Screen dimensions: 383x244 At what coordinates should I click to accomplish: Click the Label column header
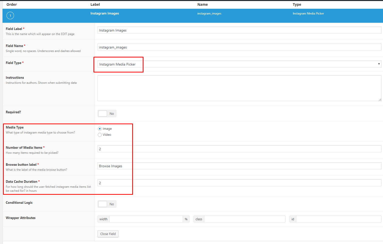tap(95, 4)
